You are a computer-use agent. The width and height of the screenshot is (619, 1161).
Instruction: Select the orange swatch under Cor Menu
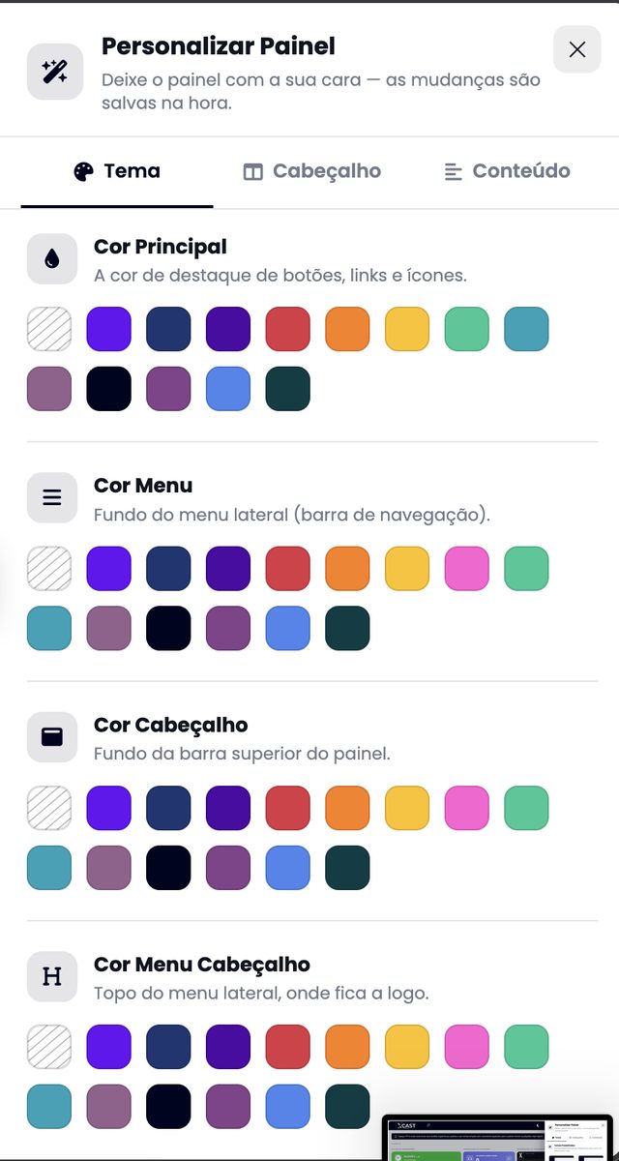tap(347, 568)
